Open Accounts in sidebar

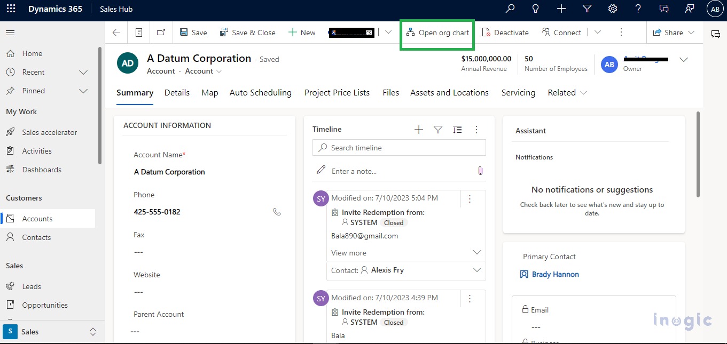point(37,219)
